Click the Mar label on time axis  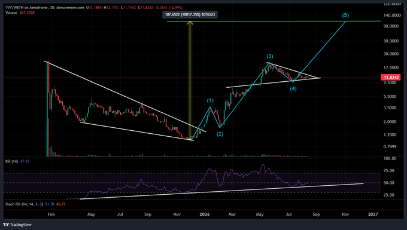click(x=232, y=214)
